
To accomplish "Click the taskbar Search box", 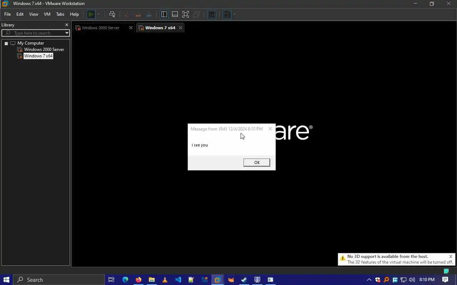I will [59, 280].
